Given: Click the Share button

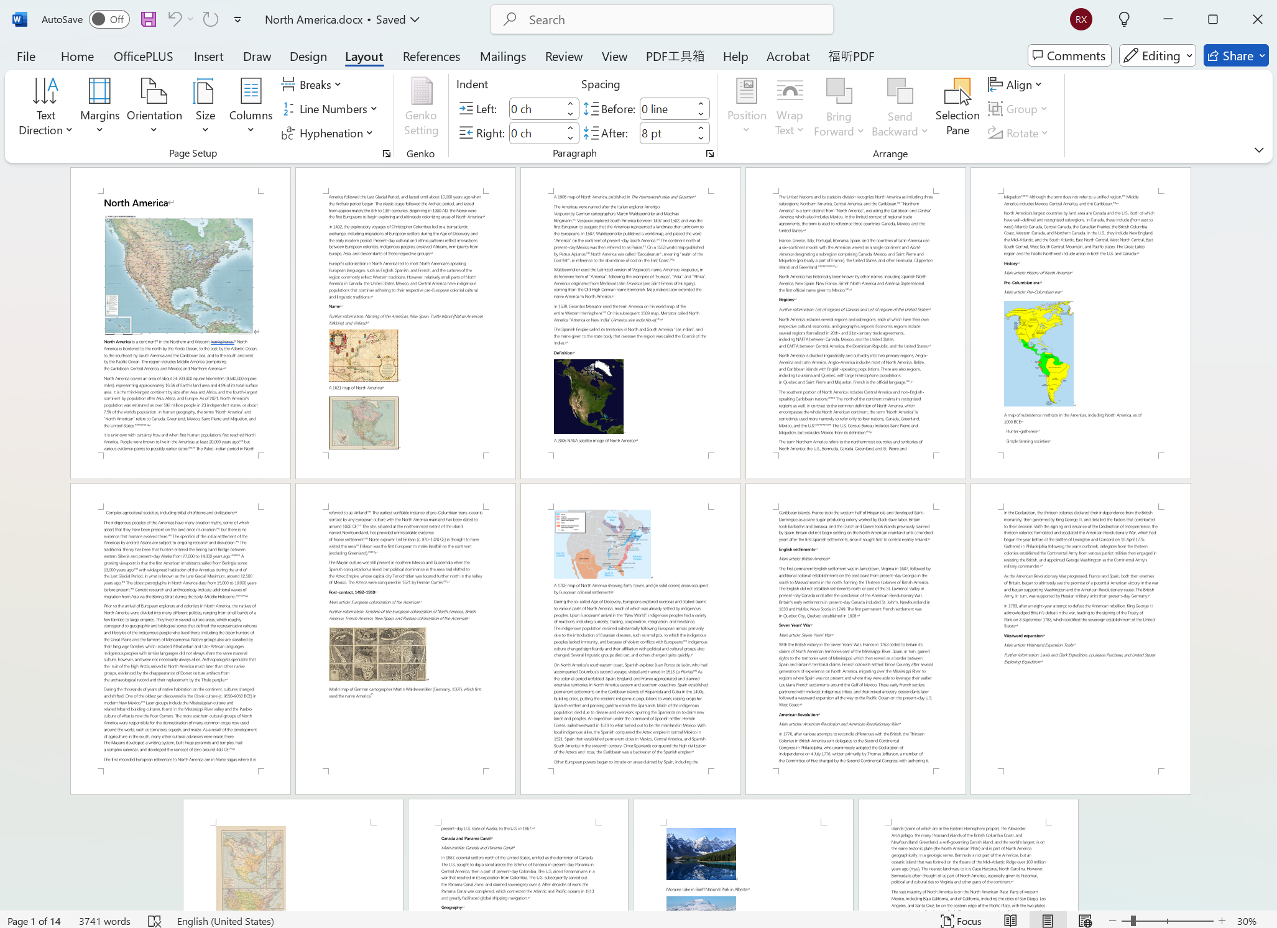Looking at the screenshot, I should (x=1235, y=56).
